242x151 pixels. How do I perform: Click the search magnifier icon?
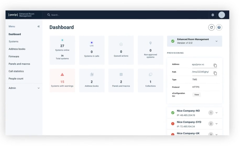point(49,15)
